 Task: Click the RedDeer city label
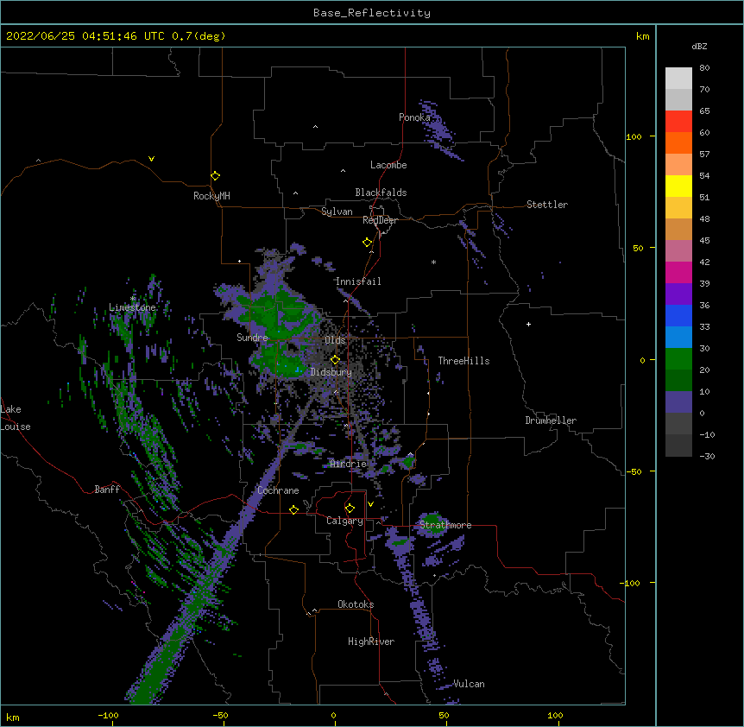tap(380, 220)
